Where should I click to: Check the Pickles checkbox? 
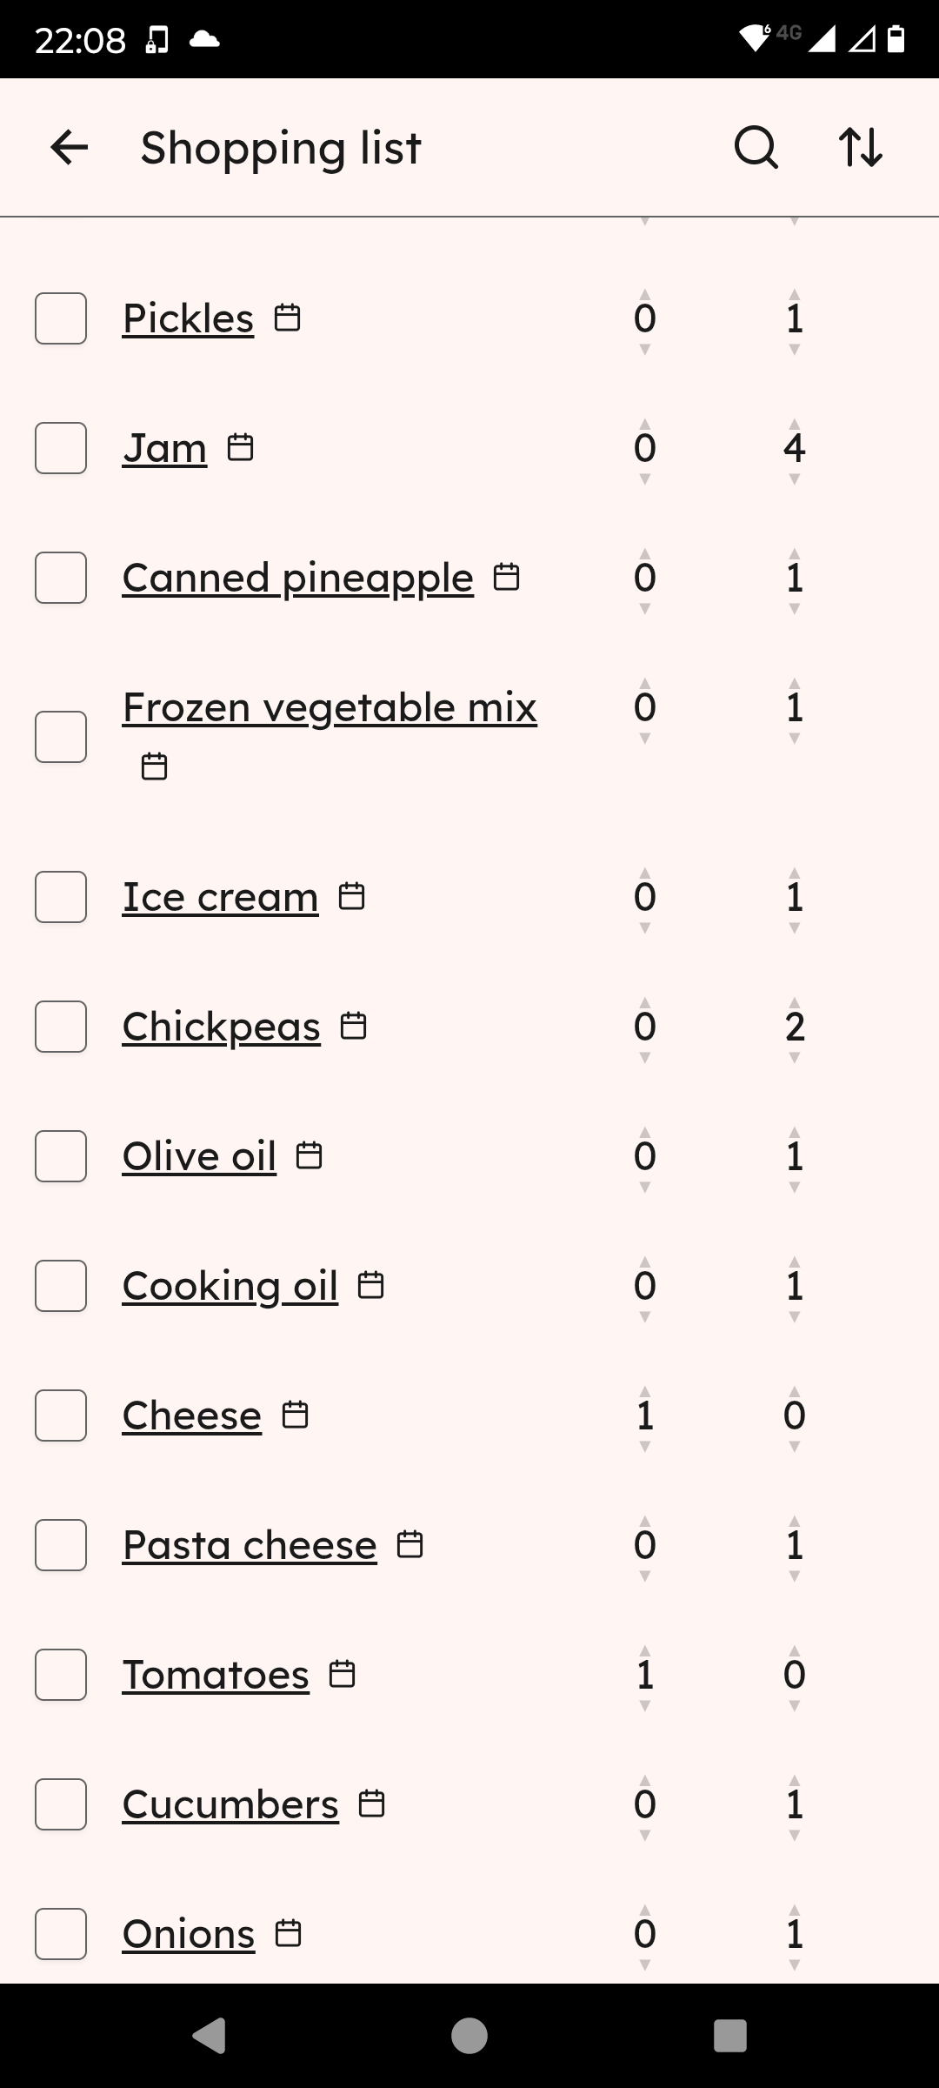point(61,318)
